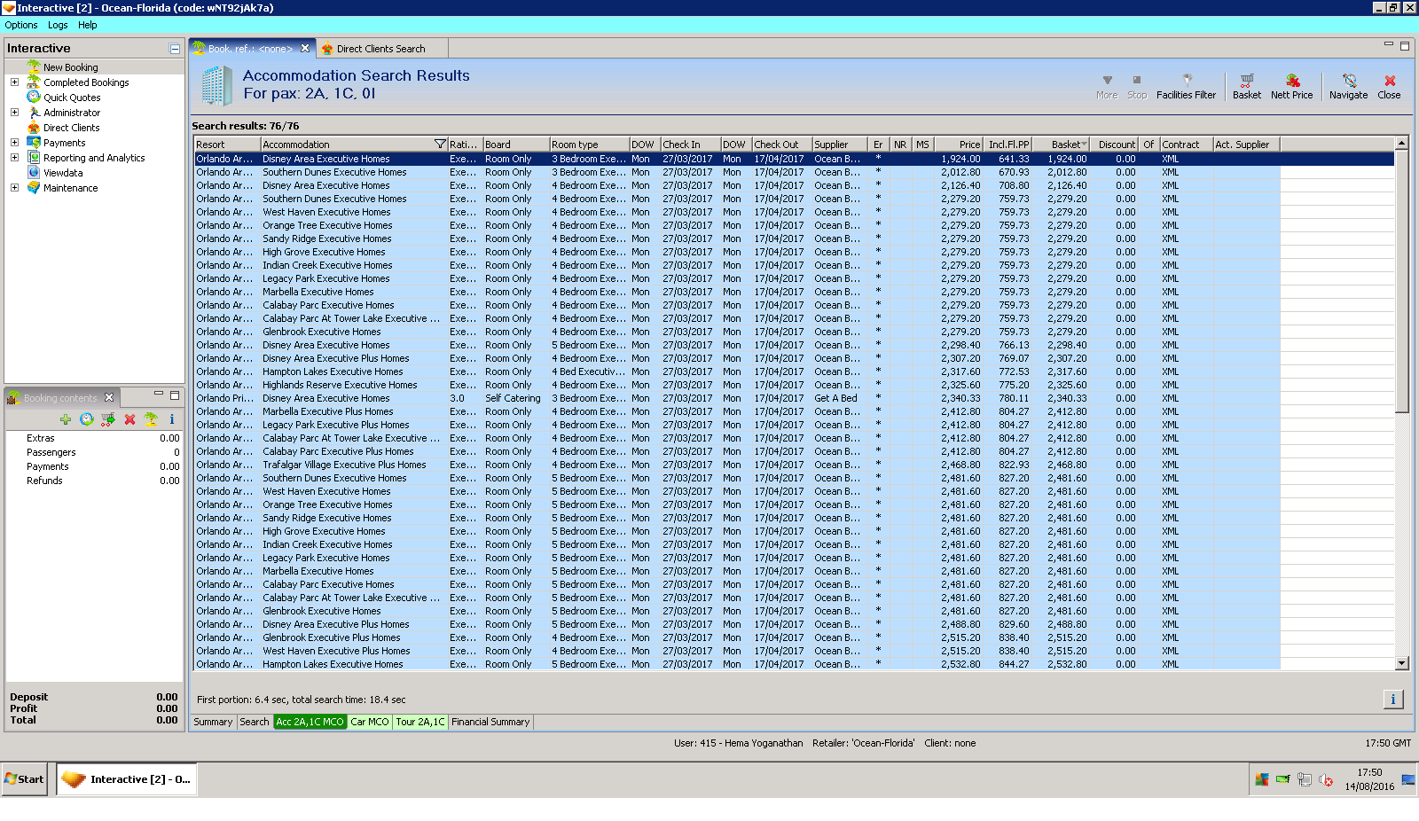Click the clock icon in Booking contents
The width and height of the screenshot is (1419, 821).
pyautogui.click(x=87, y=419)
